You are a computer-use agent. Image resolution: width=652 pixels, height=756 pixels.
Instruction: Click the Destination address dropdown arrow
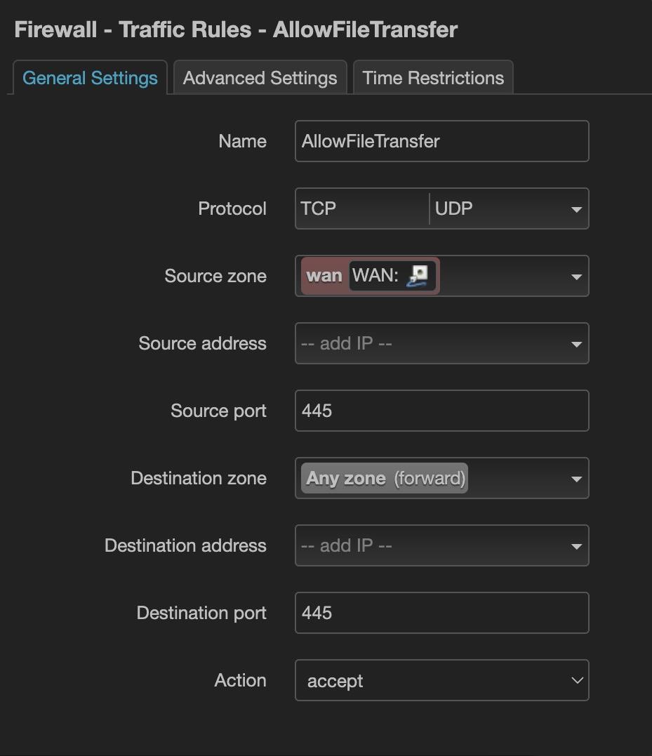pos(576,546)
